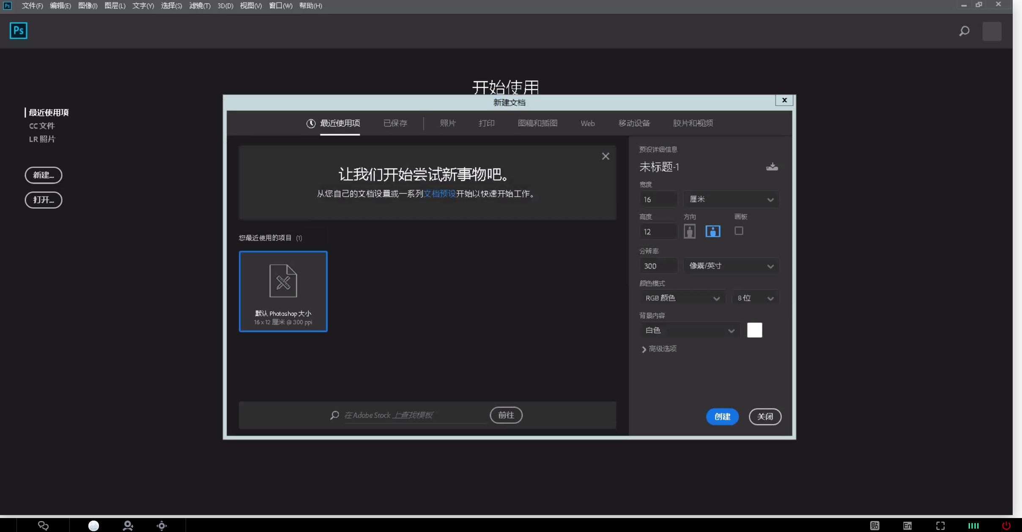Click the 新建... button on start screen

(x=44, y=175)
